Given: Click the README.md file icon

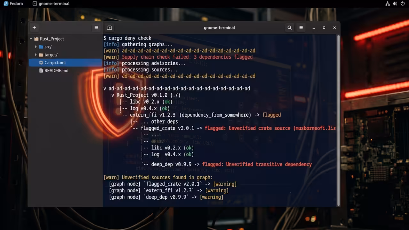Looking at the screenshot, I should (41, 71).
